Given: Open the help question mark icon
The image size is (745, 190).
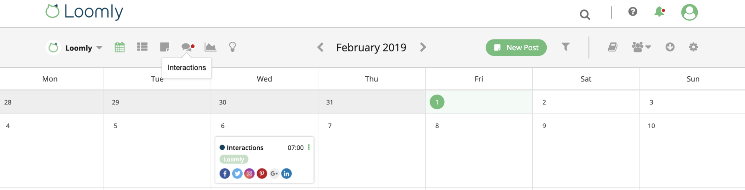Looking at the screenshot, I should (632, 12).
